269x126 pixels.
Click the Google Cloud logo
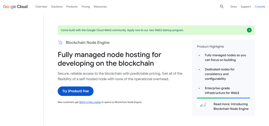pos(15,7)
